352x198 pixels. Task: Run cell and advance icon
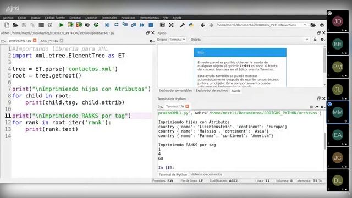tap(79, 25)
